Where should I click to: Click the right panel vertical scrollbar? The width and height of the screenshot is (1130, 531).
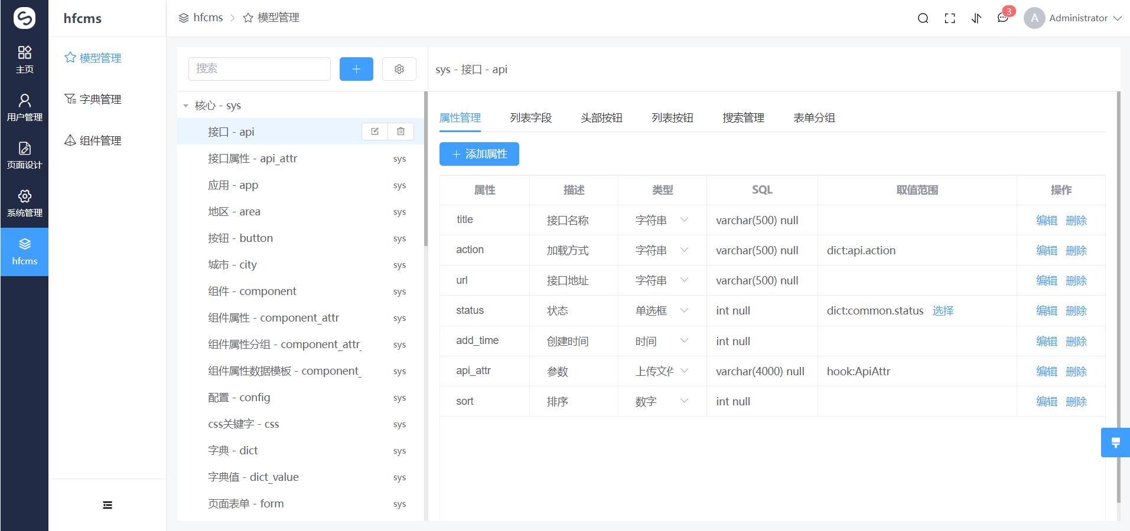[x=1118, y=297]
